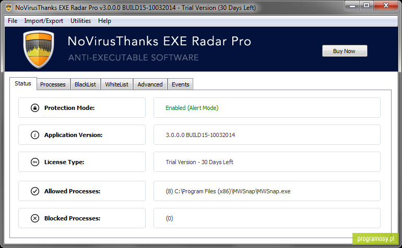This screenshot has height=248, width=402.
Task: Open the Utilities menu
Action: coord(80,21)
